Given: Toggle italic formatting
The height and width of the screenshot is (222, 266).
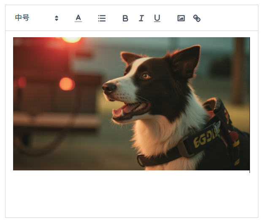Looking at the screenshot, I should pos(141,18).
